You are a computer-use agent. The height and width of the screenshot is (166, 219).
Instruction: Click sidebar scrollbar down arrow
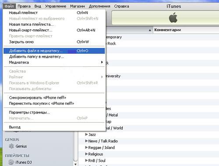click(75, 164)
